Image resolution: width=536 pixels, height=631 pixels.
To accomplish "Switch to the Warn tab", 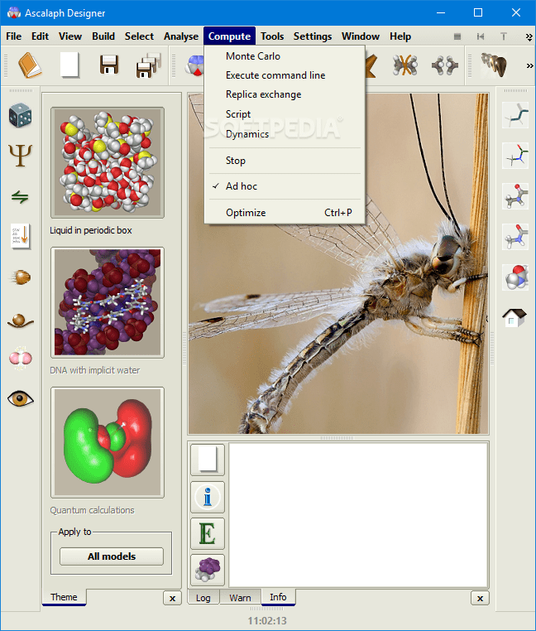I will click(x=240, y=598).
